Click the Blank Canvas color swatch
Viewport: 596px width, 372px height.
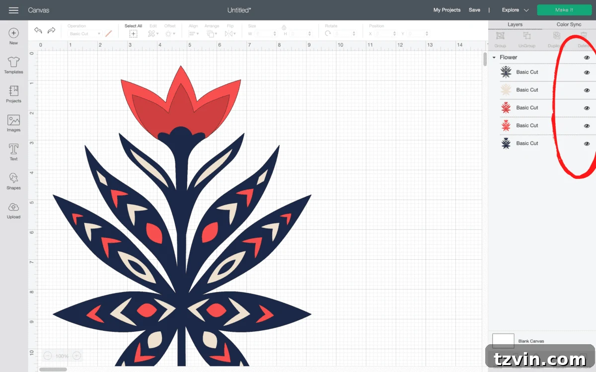503,341
